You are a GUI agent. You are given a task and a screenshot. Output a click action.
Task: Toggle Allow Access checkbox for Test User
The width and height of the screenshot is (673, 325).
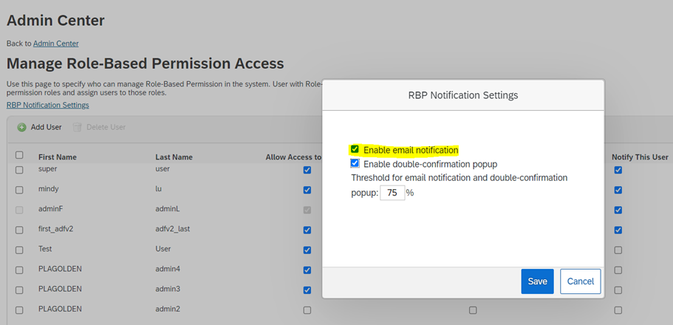tap(307, 250)
